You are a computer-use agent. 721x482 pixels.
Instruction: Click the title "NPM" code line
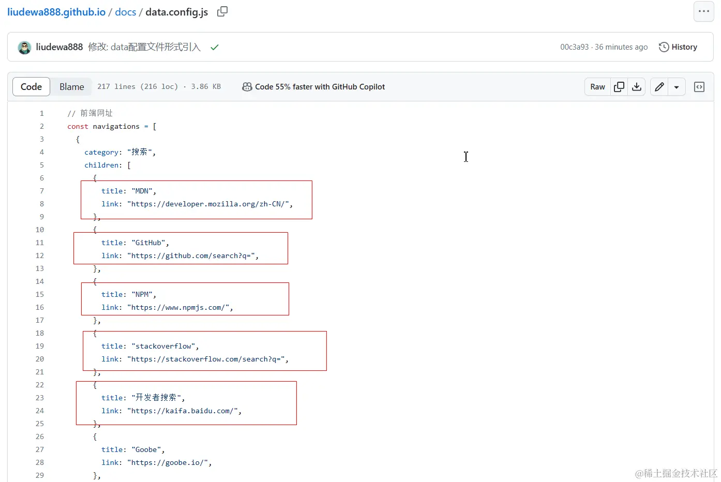point(129,294)
